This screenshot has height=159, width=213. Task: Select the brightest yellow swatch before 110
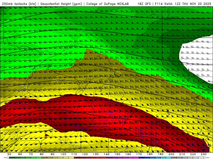(x=71, y=158)
